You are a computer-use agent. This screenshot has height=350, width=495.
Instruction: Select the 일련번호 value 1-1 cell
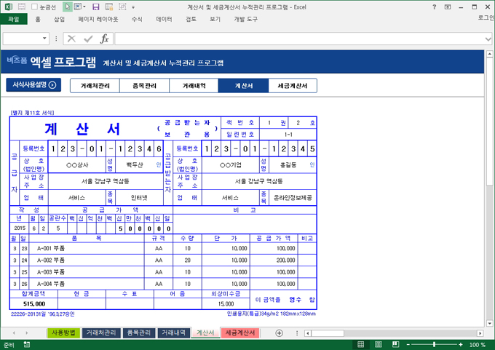tap(288, 135)
